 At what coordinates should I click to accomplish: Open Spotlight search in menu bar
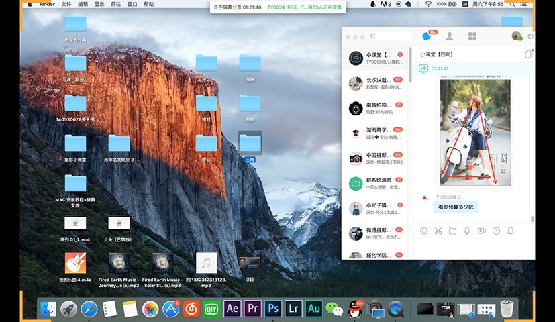[512, 4]
